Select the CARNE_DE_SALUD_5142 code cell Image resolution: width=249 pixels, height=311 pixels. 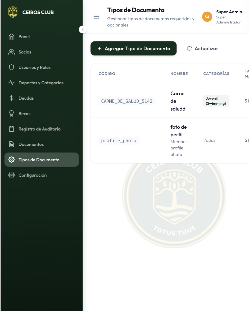[127, 101]
